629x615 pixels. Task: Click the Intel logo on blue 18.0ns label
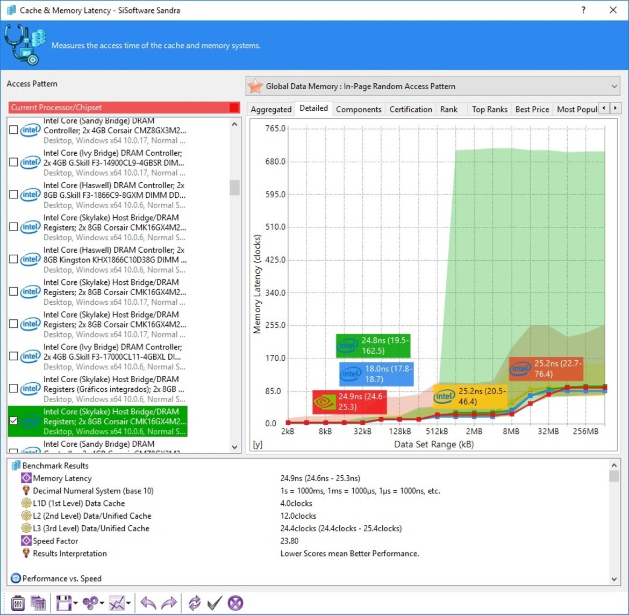tap(351, 374)
